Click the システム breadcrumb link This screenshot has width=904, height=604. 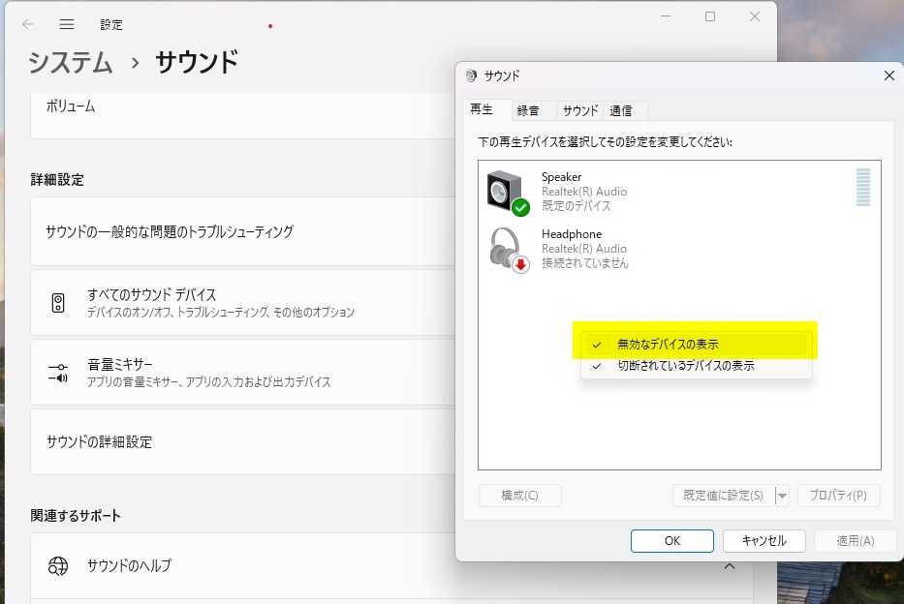pyautogui.click(x=71, y=63)
